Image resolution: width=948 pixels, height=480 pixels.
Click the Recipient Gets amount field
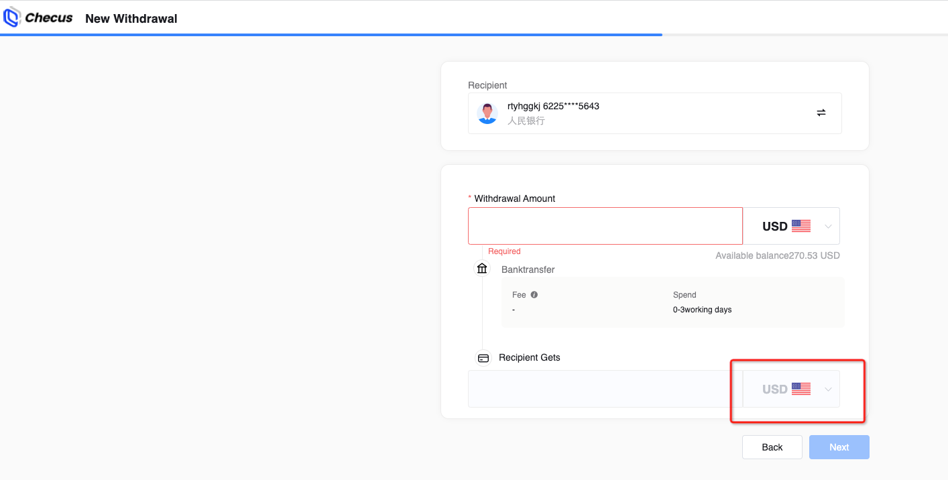605,389
